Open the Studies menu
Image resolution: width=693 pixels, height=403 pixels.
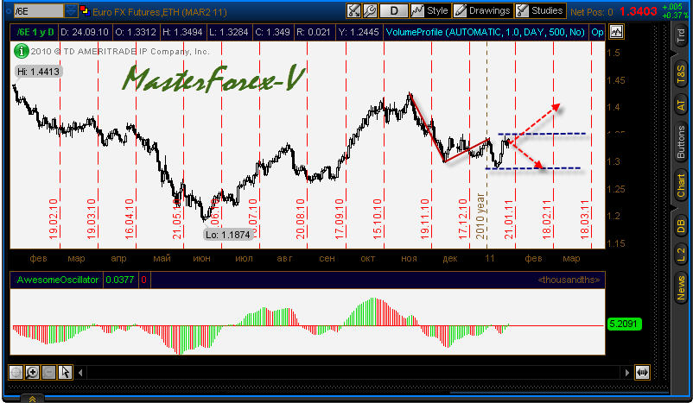click(540, 10)
